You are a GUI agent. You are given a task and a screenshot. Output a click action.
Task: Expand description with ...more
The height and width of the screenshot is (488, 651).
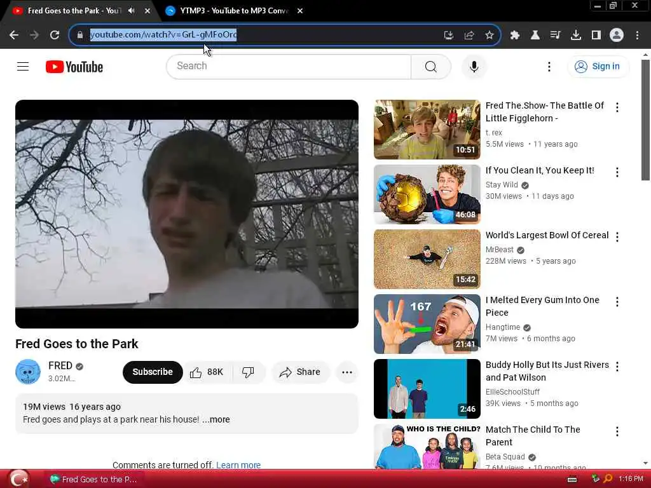coord(216,419)
